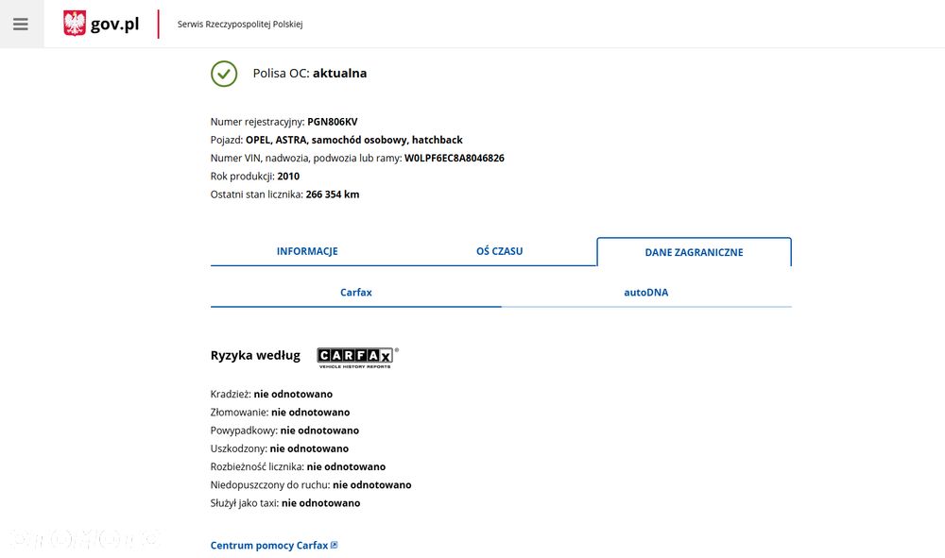Click the green checkmark policy status icon
Screen dimensions: 945x558
coord(224,74)
